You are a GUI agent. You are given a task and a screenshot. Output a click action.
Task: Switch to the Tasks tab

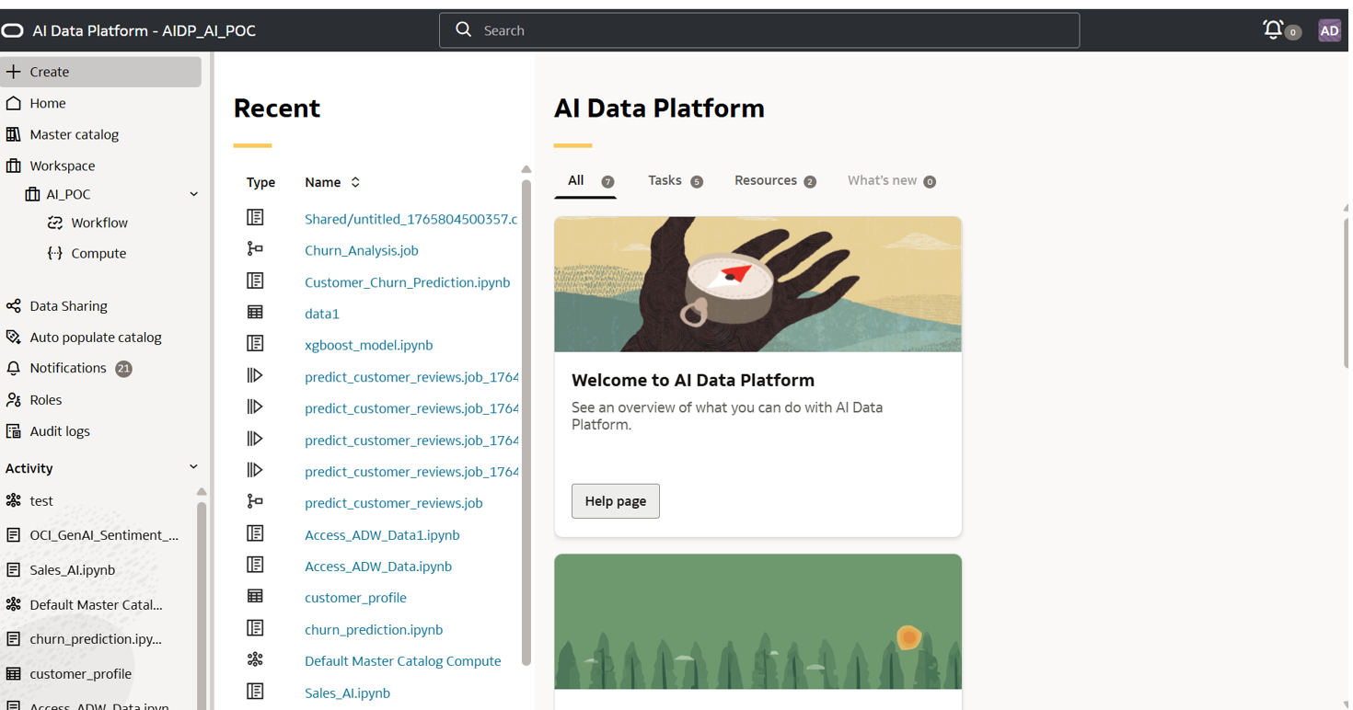coord(665,180)
